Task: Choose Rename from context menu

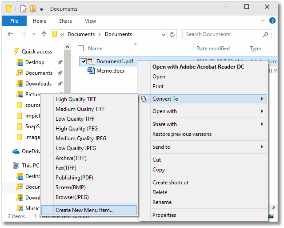Action: coord(162,202)
